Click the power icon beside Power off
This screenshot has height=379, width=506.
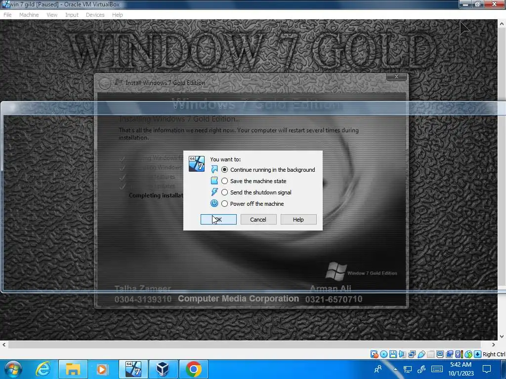click(214, 203)
